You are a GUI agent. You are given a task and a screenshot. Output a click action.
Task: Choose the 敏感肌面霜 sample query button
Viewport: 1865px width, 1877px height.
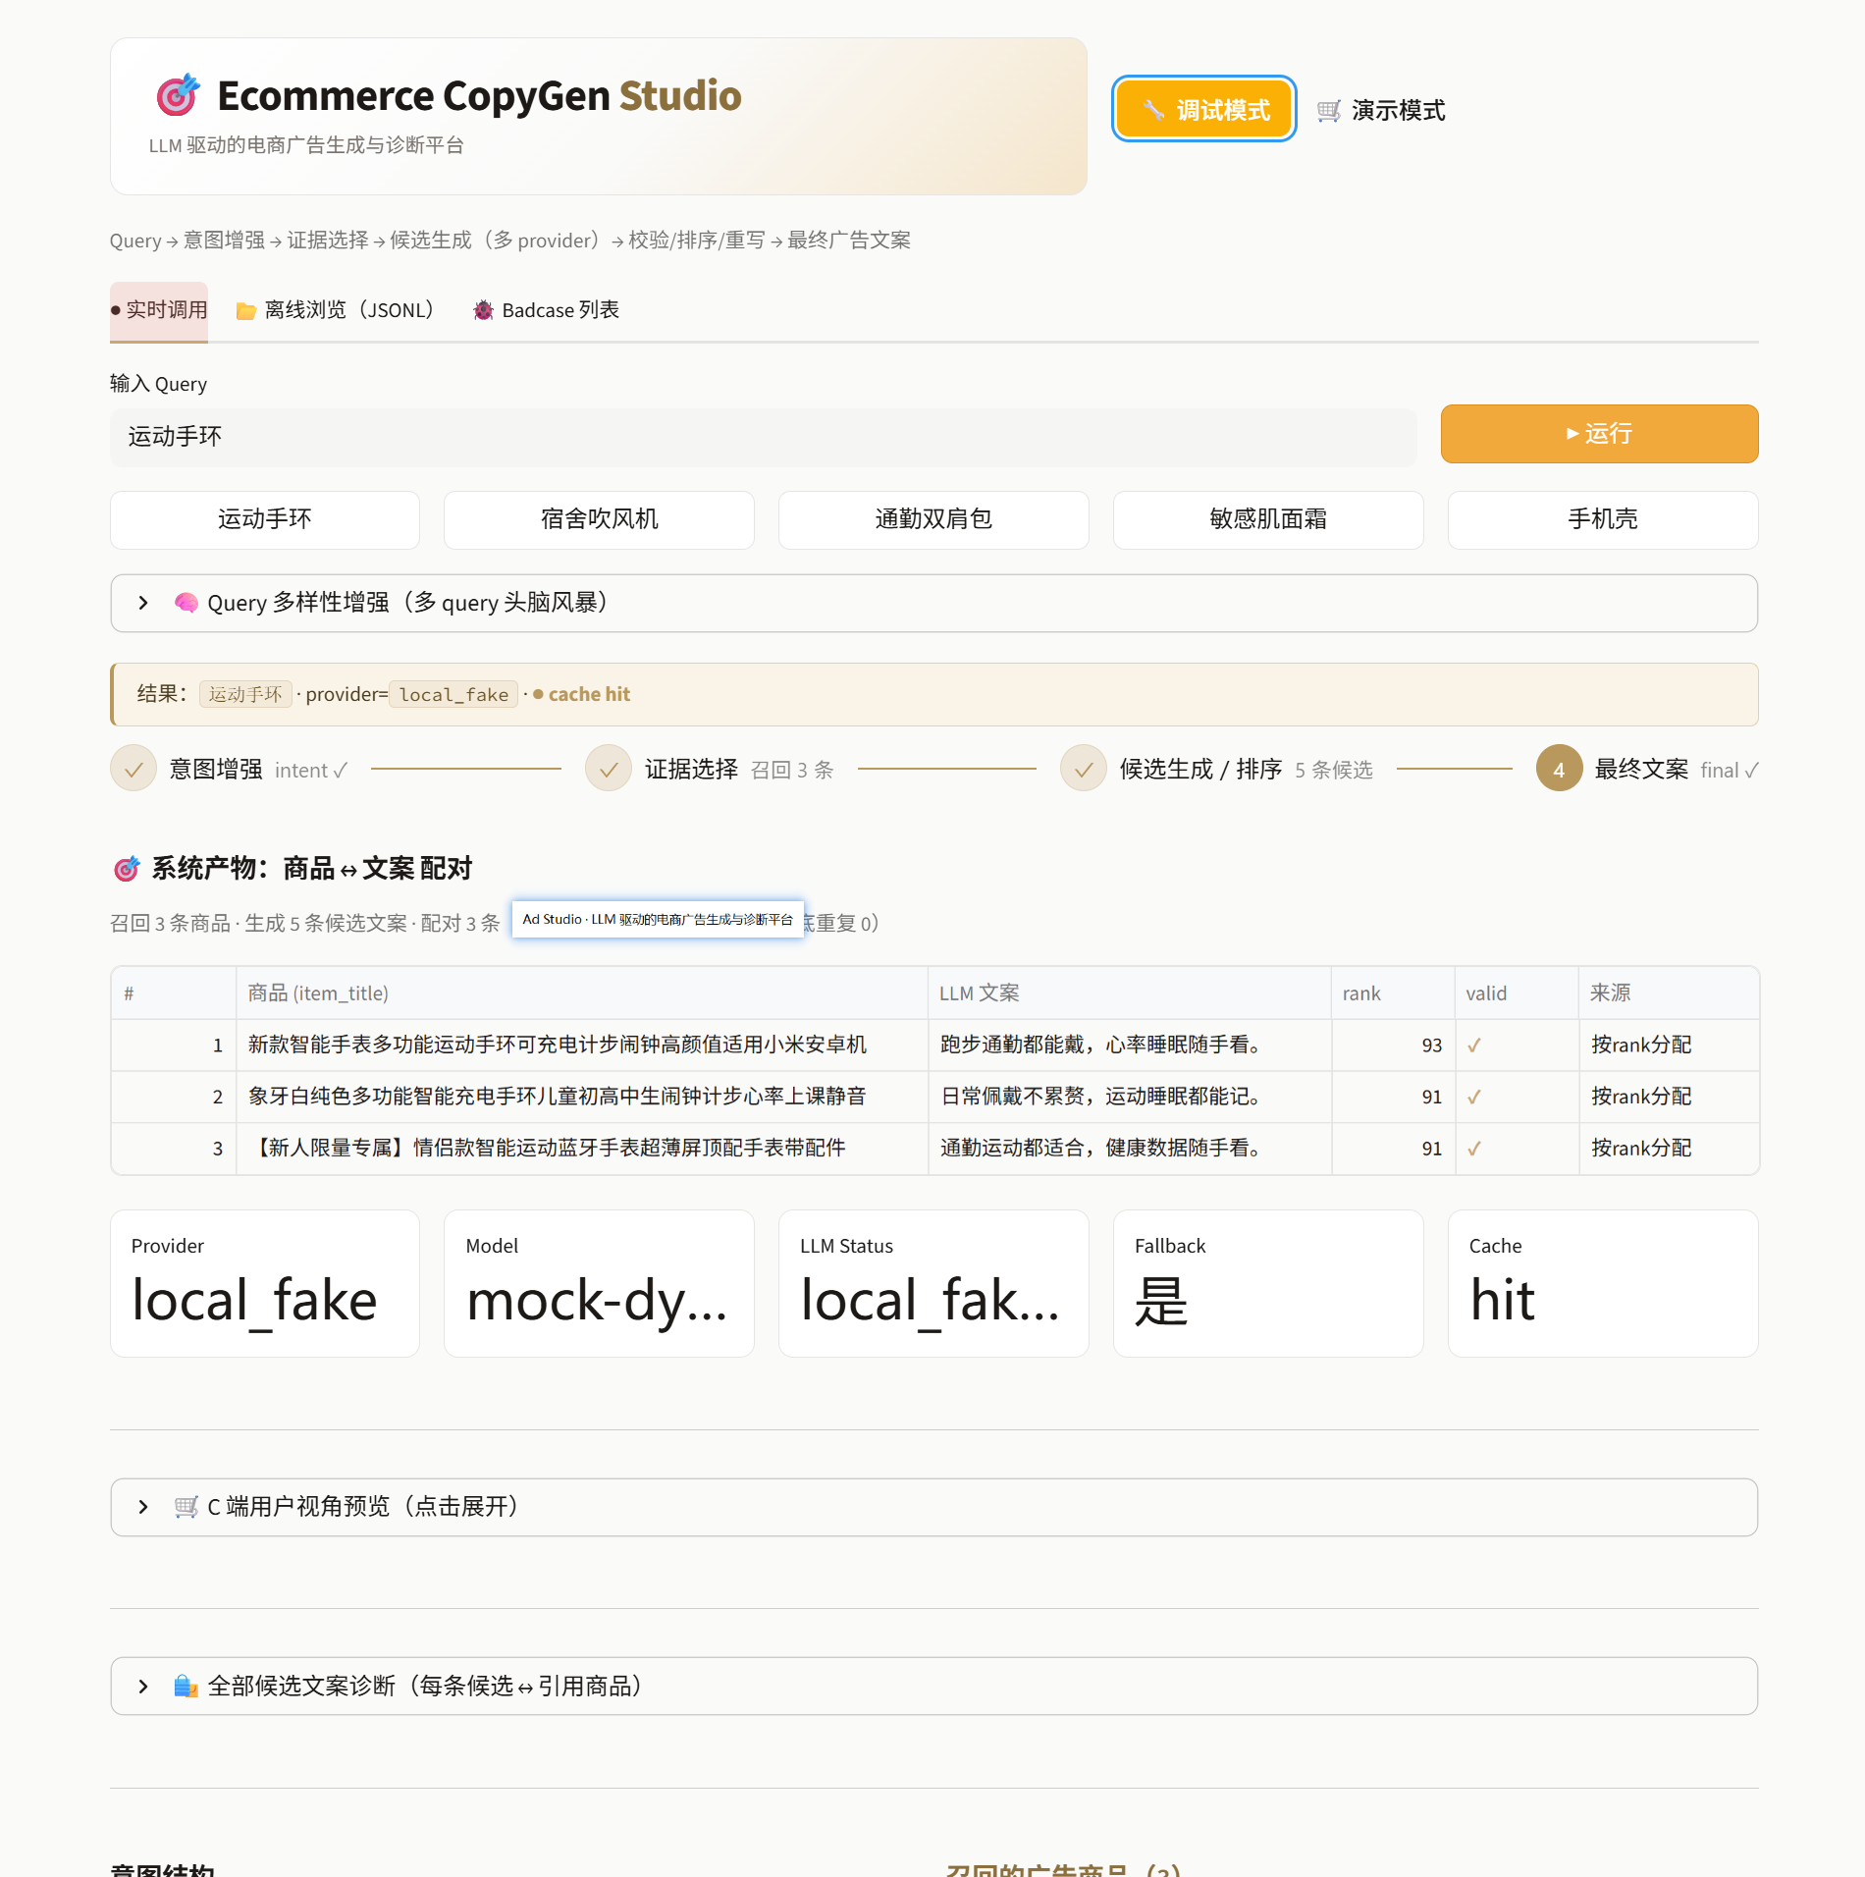[1268, 519]
